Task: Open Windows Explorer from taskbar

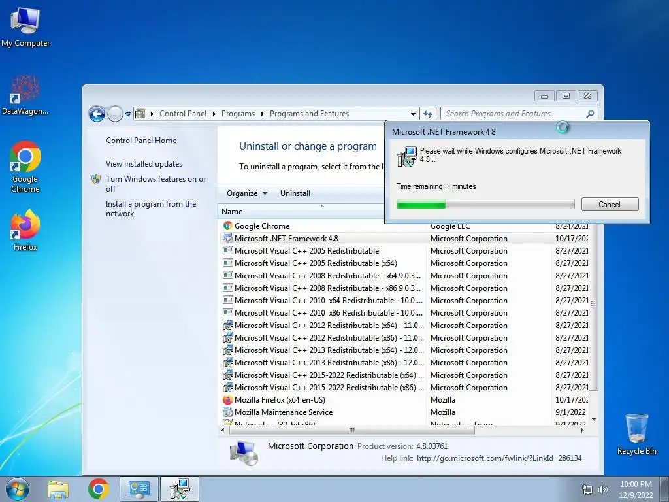Action: (58, 489)
